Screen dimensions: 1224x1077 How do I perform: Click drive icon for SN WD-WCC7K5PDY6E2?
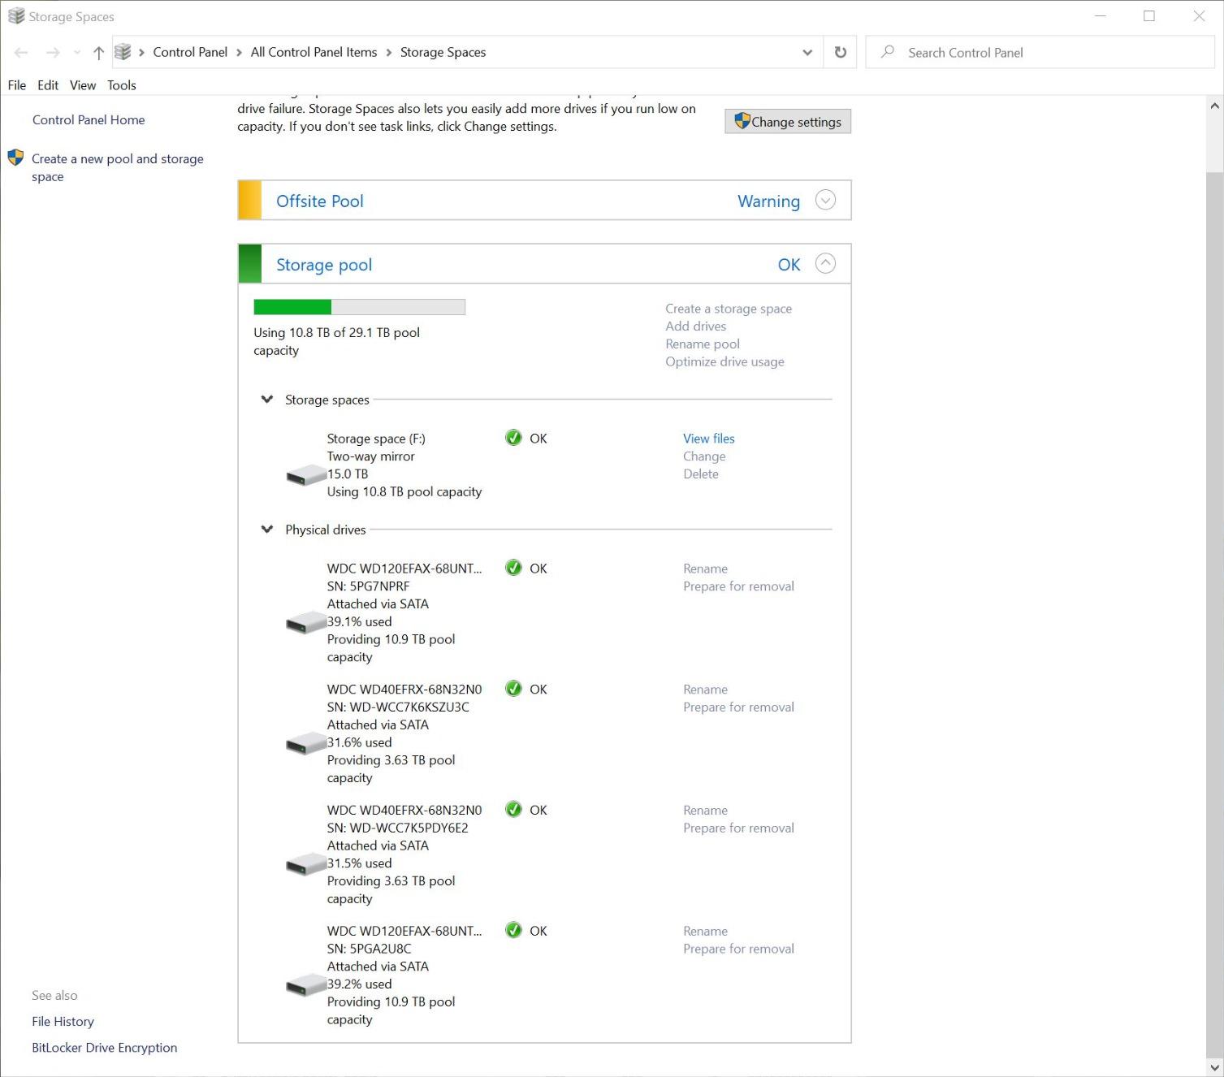click(x=306, y=864)
